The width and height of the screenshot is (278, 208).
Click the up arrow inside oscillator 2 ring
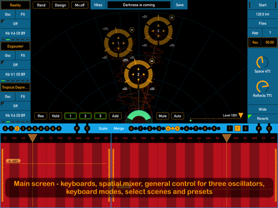[x=138, y=69]
